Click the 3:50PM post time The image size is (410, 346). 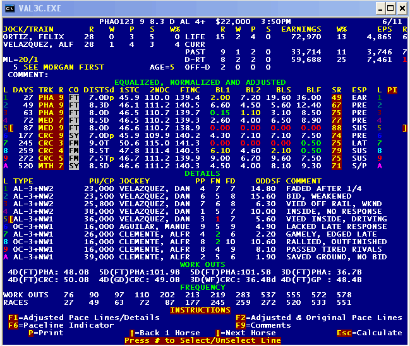pos(276,22)
